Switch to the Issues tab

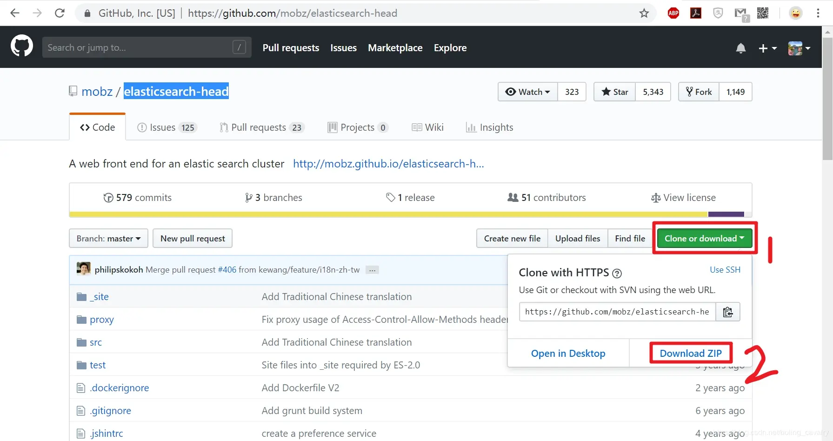tap(167, 127)
